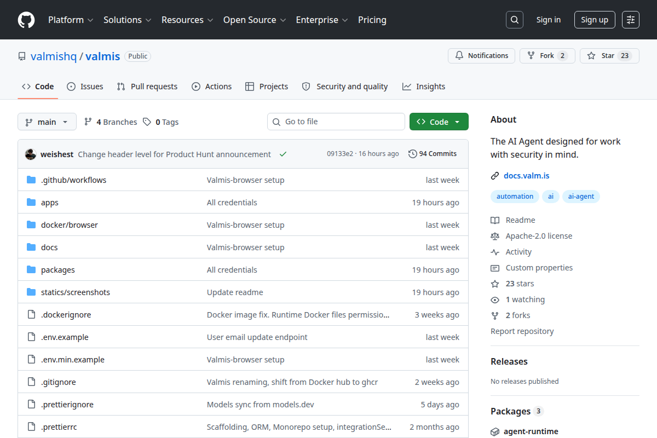Open the main branch selector dropdown
657x438 pixels.
pos(47,122)
